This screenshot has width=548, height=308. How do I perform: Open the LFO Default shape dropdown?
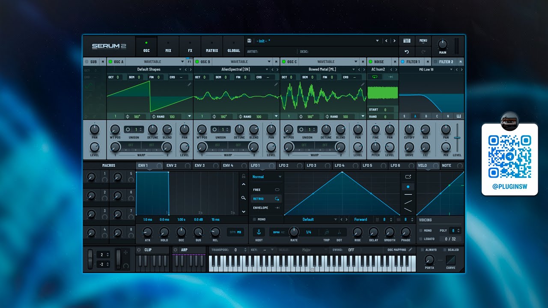312,219
